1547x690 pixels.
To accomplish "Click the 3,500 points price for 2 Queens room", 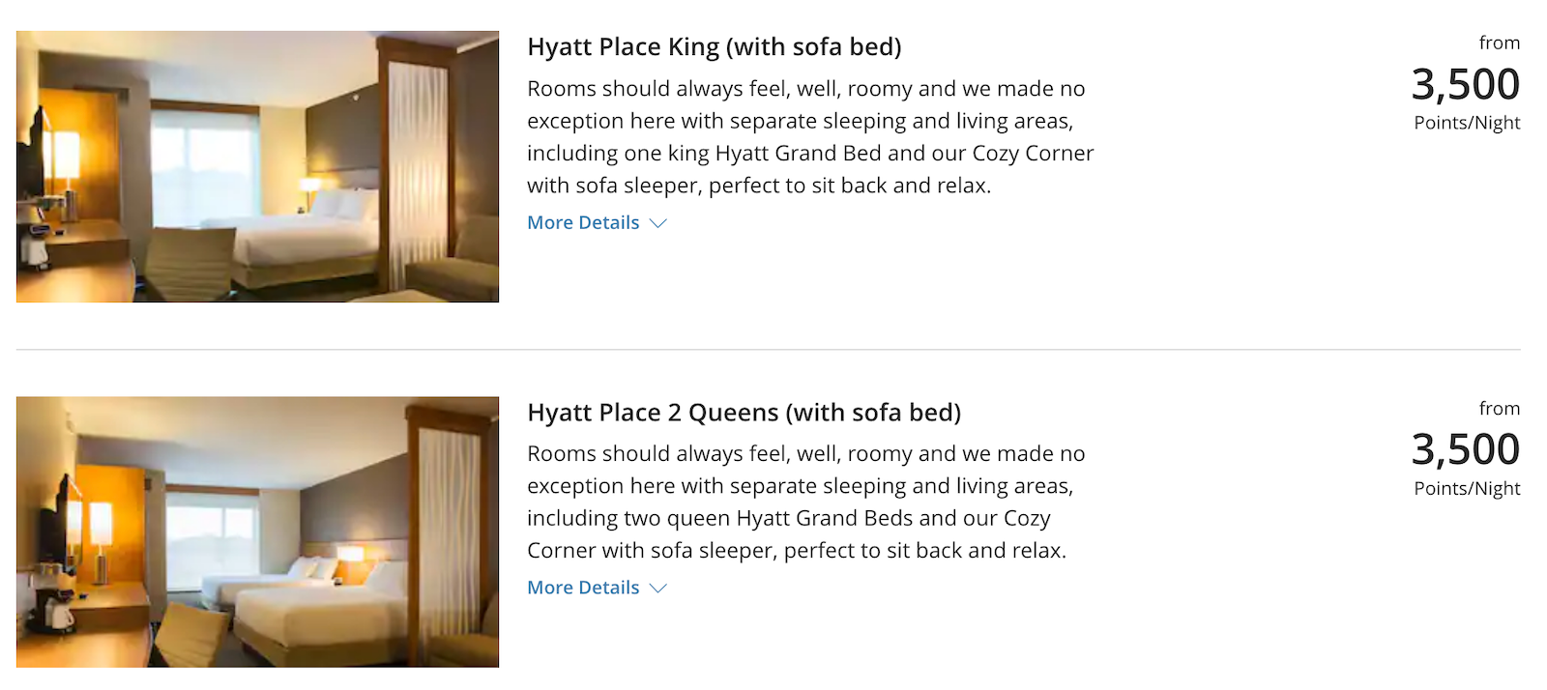I will 1466,448.
